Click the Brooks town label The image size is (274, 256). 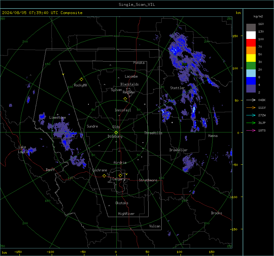coord(216,213)
